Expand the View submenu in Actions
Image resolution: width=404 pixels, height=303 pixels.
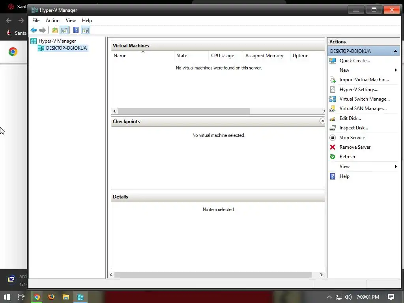tap(396, 166)
